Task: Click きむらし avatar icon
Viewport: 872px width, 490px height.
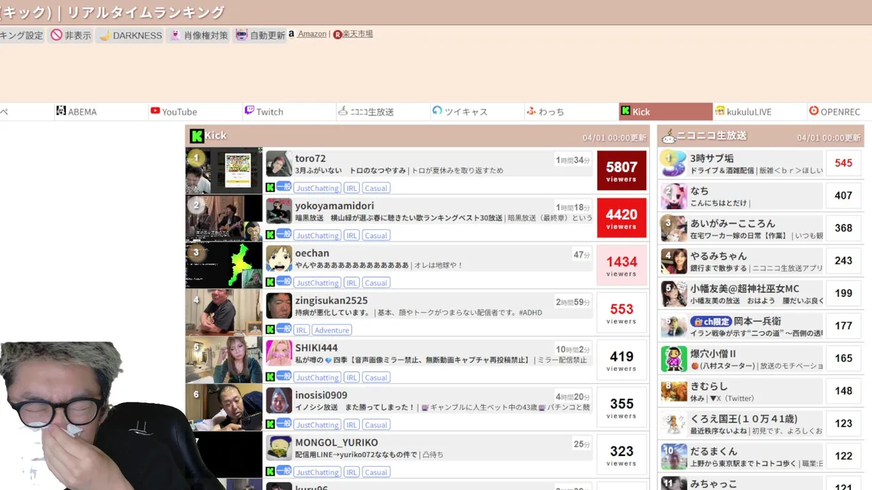Action: click(674, 391)
